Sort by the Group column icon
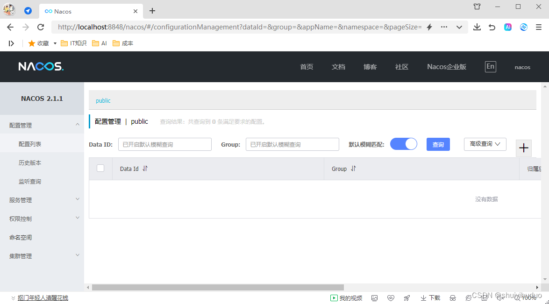The image size is (549, 304). pos(353,169)
